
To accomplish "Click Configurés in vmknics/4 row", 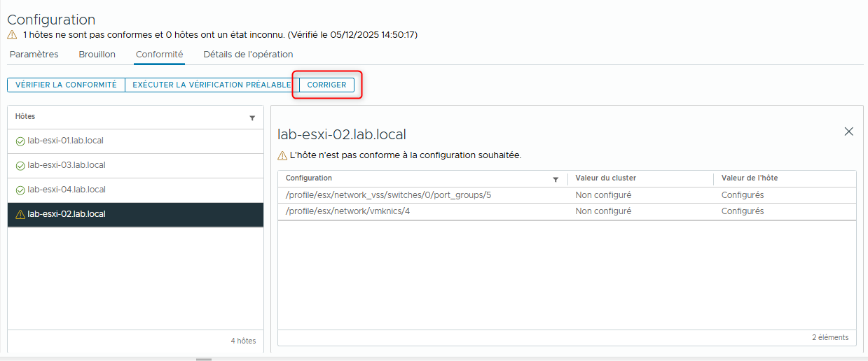I will point(743,211).
